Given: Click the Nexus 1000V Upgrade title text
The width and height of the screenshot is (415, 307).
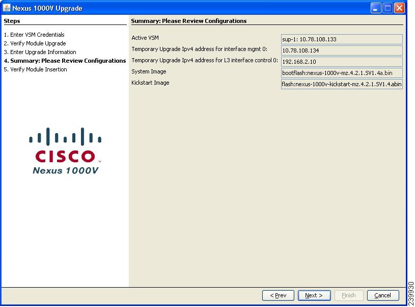Looking at the screenshot, I should point(47,8).
